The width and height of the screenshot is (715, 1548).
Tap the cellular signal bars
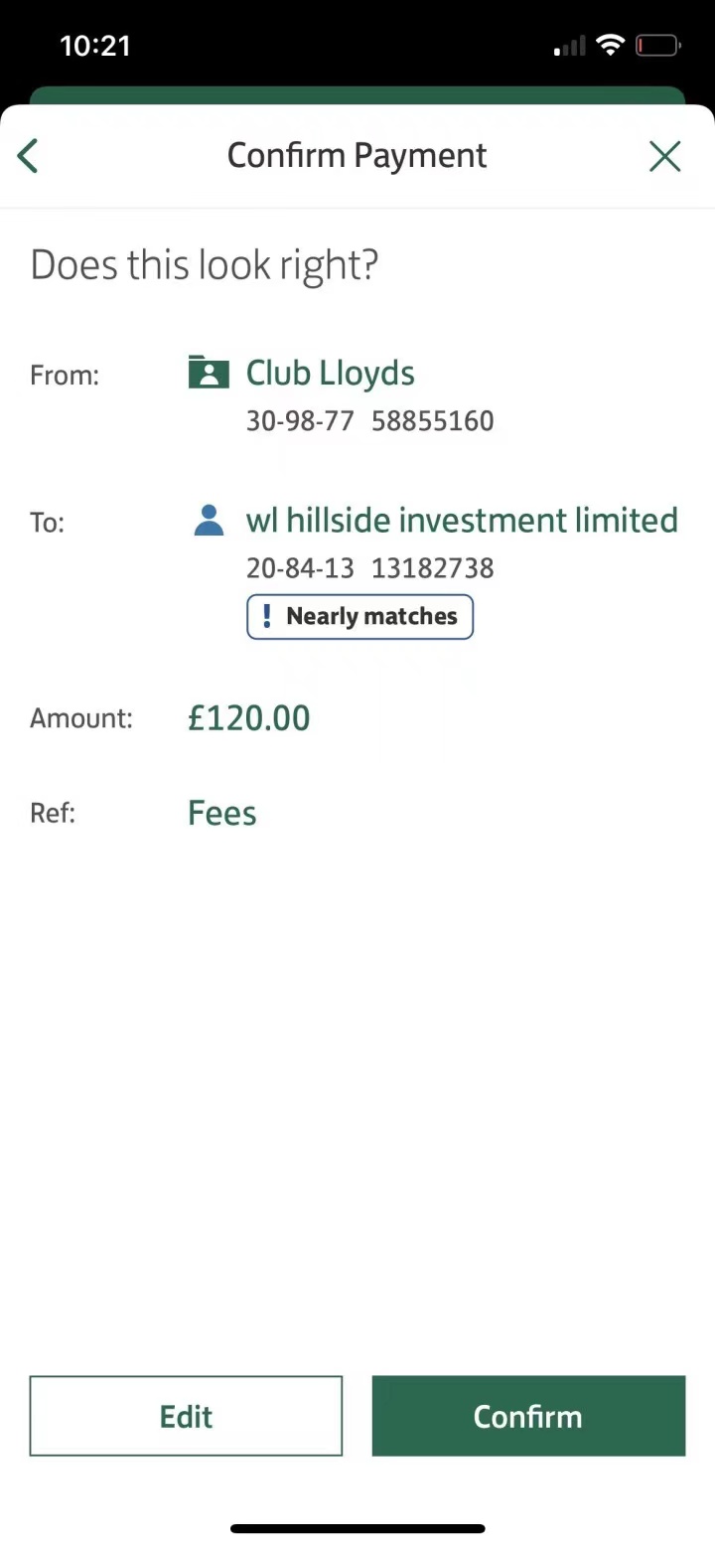click(569, 46)
